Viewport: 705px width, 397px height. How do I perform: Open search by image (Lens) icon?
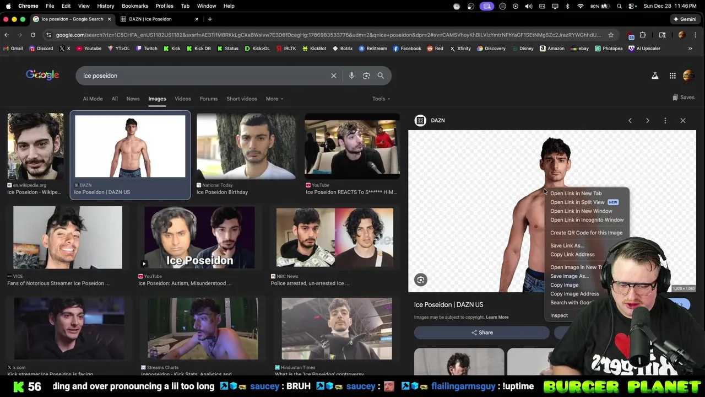tap(366, 76)
